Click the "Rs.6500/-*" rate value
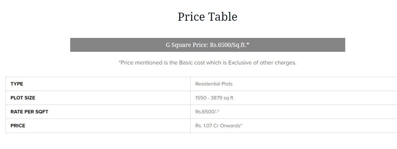This screenshot has width=397, height=149. click(x=207, y=112)
